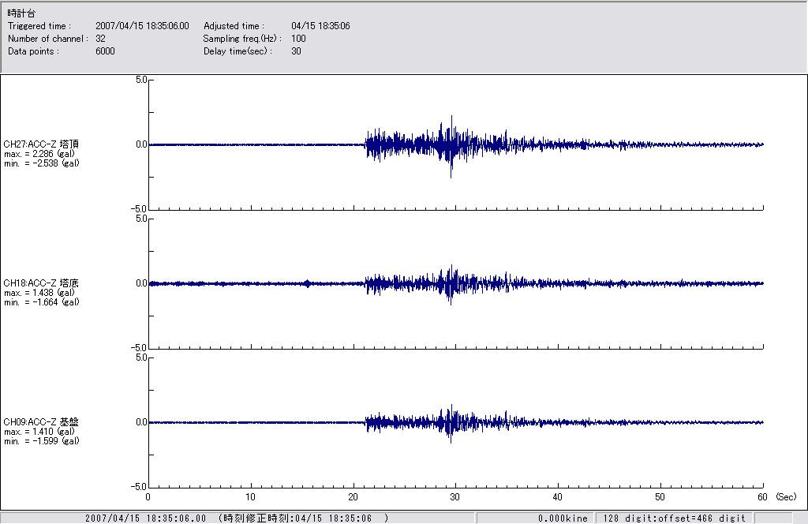Select the Adjusted time value in the header

320,26
